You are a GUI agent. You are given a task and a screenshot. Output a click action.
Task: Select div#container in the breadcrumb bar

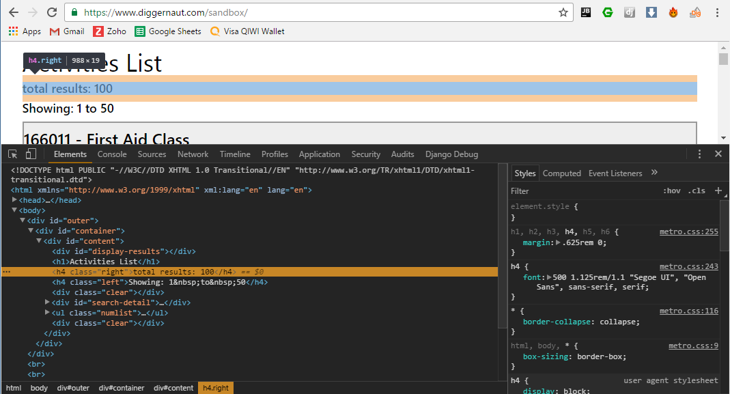122,388
